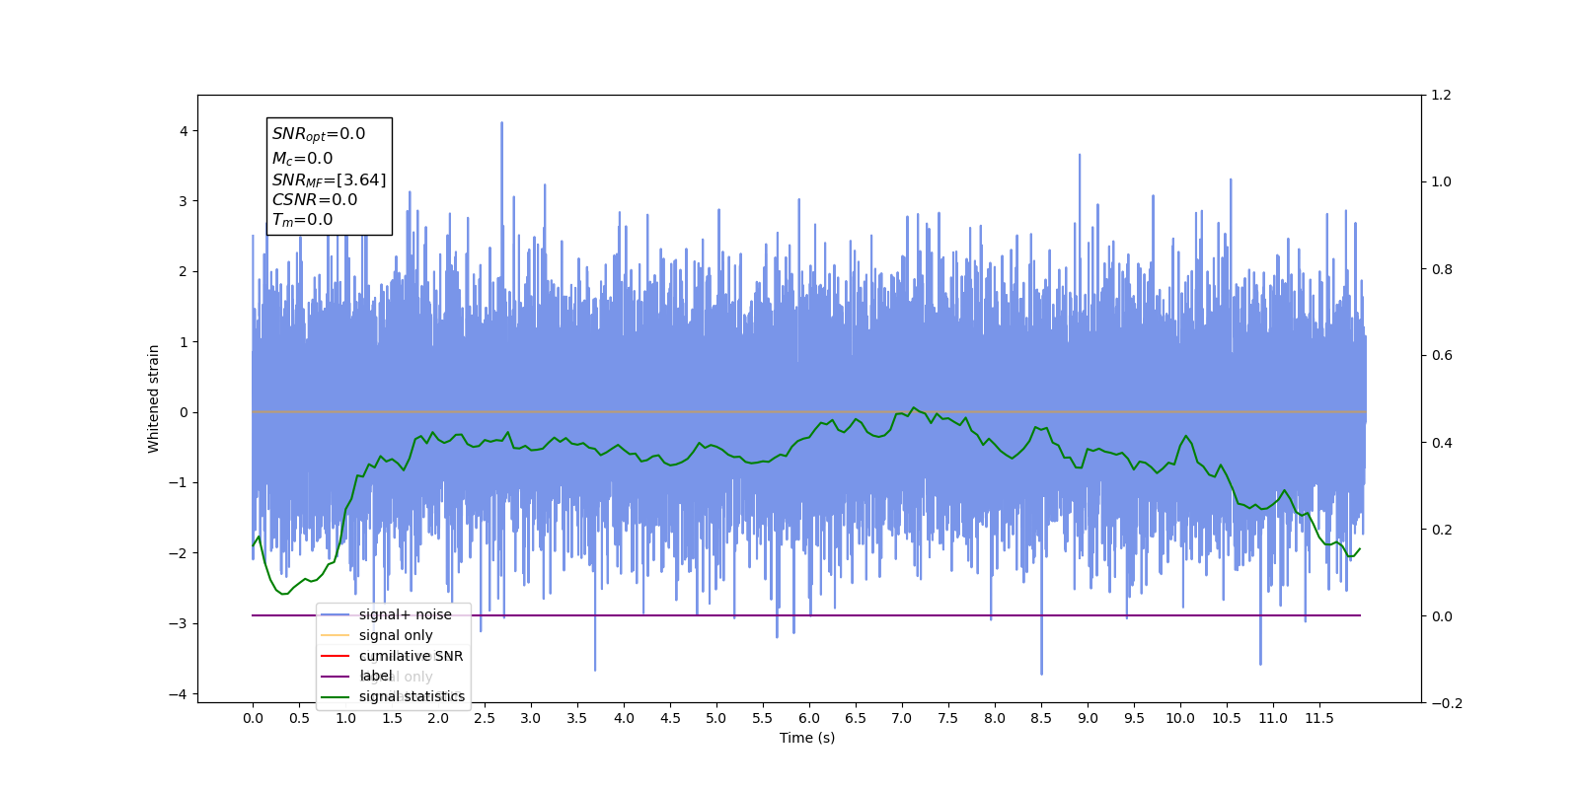
Task: Select the Mc=0.0 annotation line
Action: 303,158
